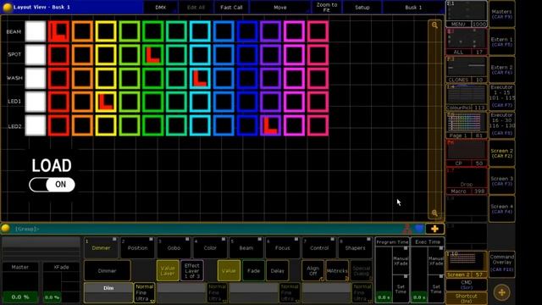Viewport: 542px width, 305px height.
Task: Toggle the Align Off button
Action: [312, 270]
